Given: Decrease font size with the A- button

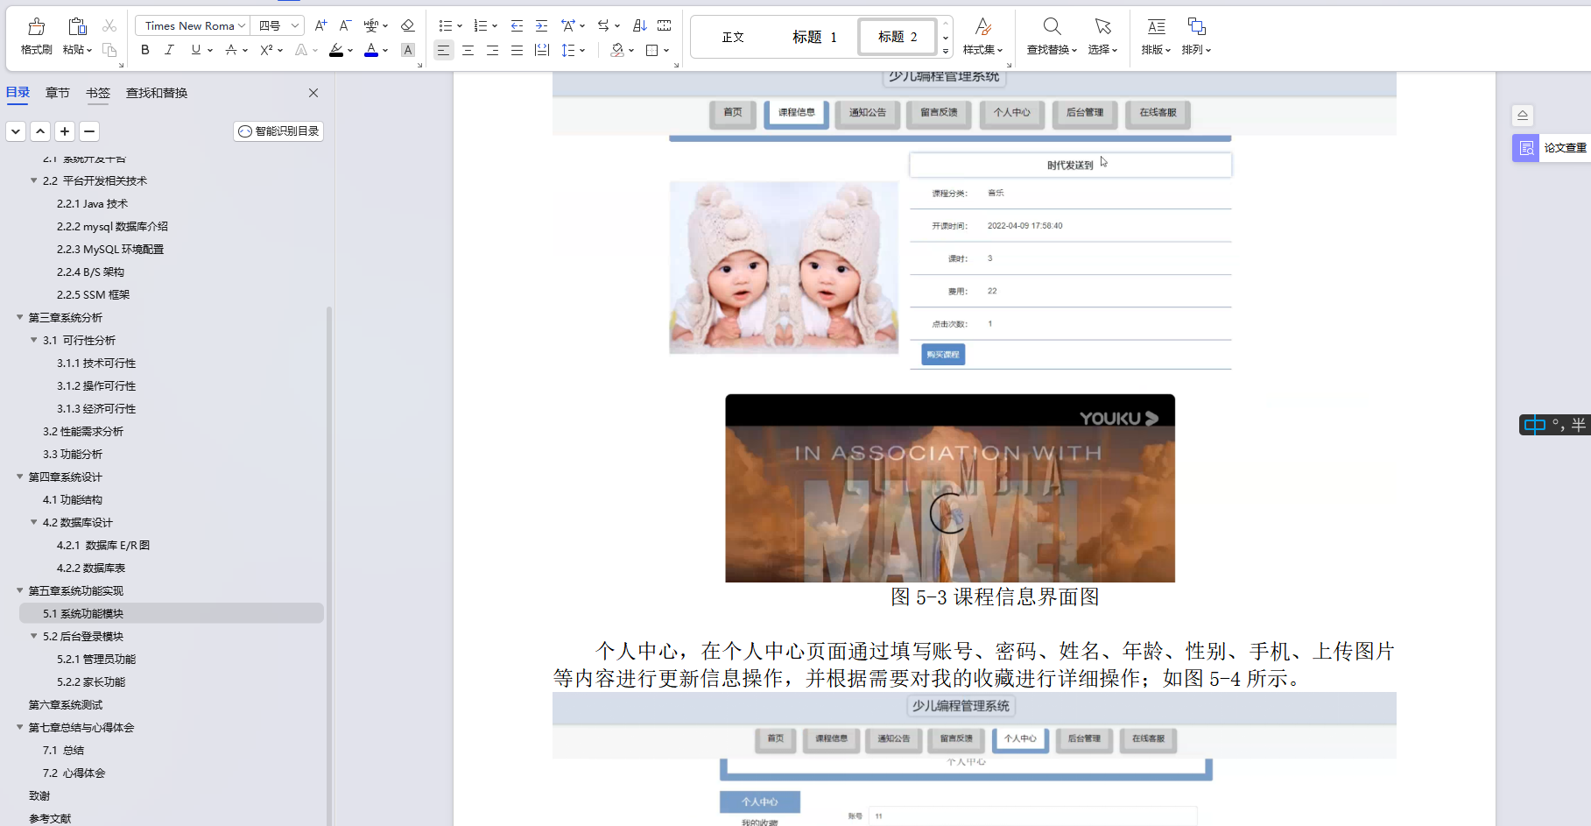Looking at the screenshot, I should pyautogui.click(x=345, y=25).
